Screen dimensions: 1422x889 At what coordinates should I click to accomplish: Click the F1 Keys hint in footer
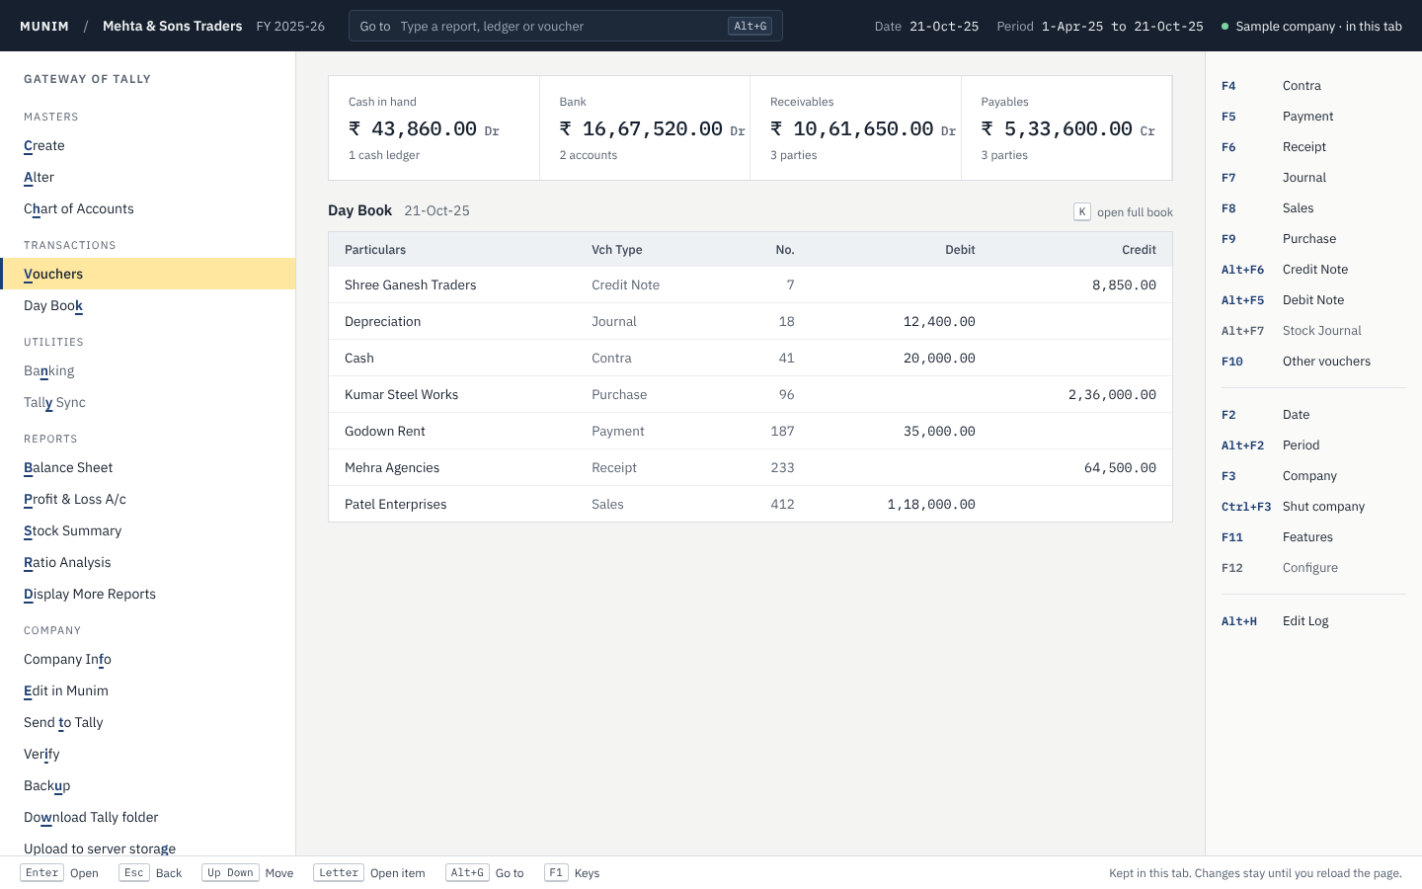pyautogui.click(x=572, y=873)
